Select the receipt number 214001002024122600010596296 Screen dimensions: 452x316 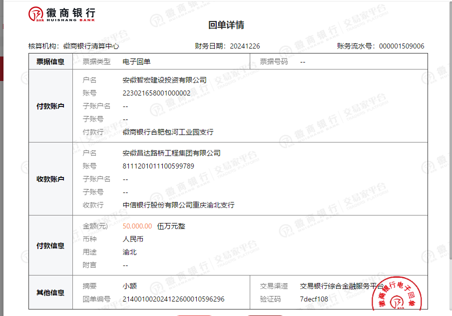[173, 299]
